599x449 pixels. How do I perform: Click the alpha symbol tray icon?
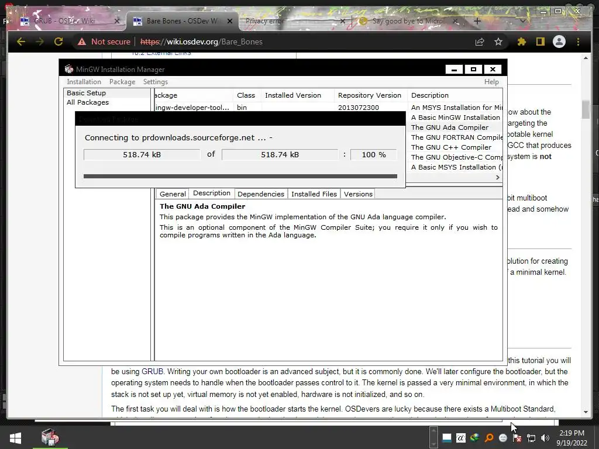point(461,438)
